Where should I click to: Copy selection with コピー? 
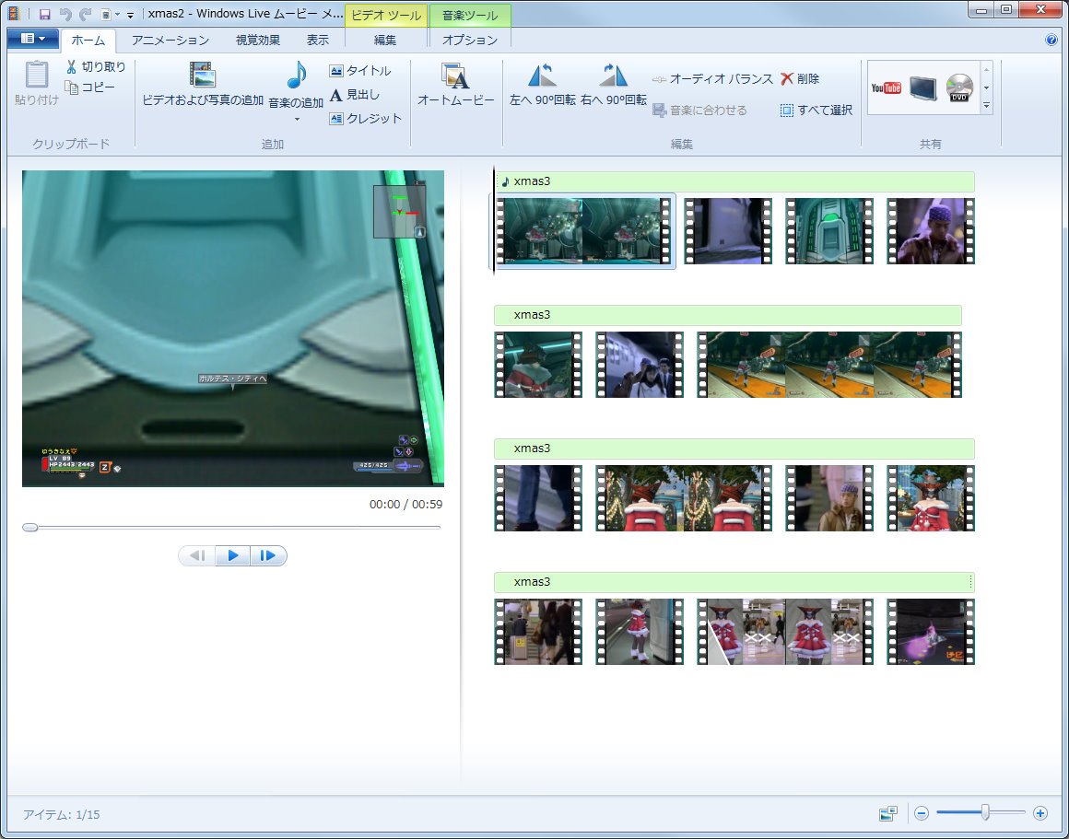point(90,87)
